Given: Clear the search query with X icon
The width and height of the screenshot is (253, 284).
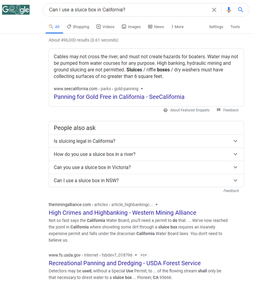Looking at the screenshot, I should tap(214, 10).
